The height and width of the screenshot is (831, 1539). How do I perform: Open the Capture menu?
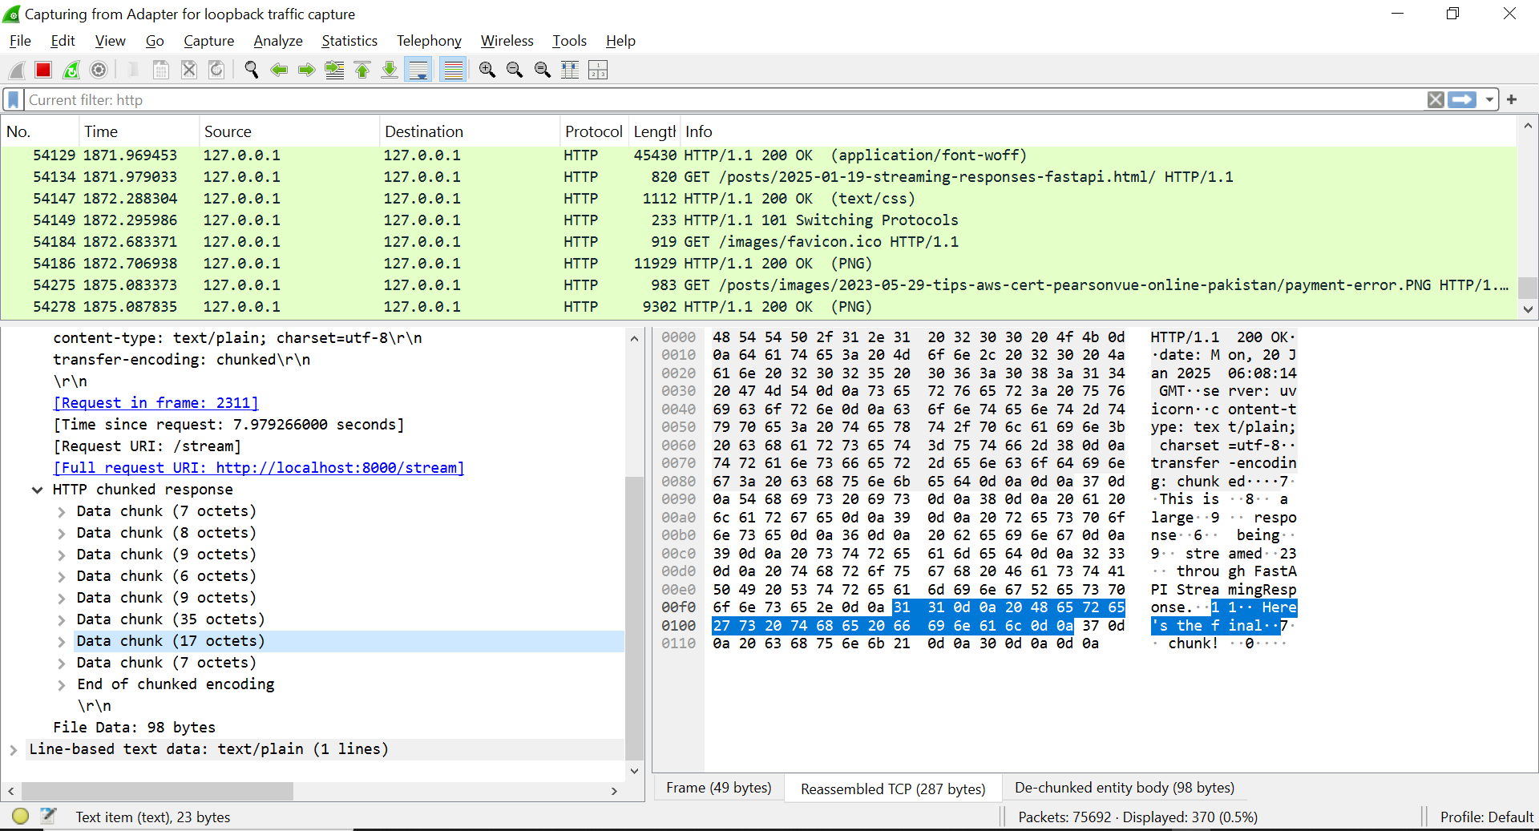point(208,41)
